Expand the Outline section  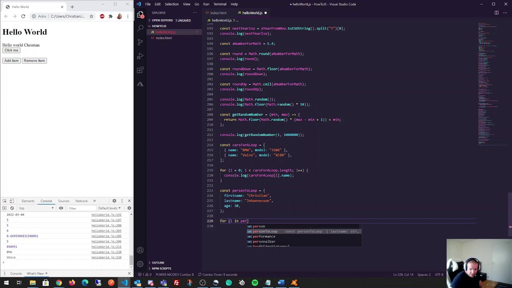[158, 263]
